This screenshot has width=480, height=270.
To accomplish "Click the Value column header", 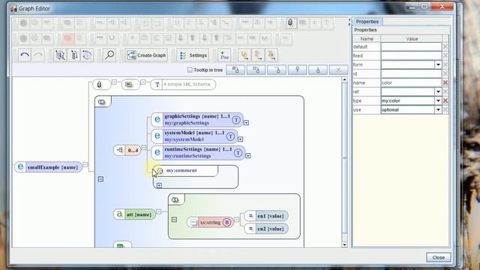I will 412,39.
